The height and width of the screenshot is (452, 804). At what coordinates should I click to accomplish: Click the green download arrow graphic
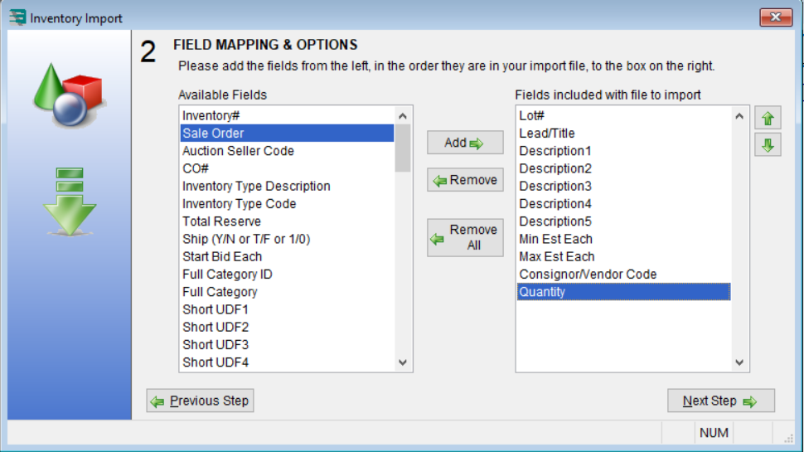pyautogui.click(x=70, y=202)
